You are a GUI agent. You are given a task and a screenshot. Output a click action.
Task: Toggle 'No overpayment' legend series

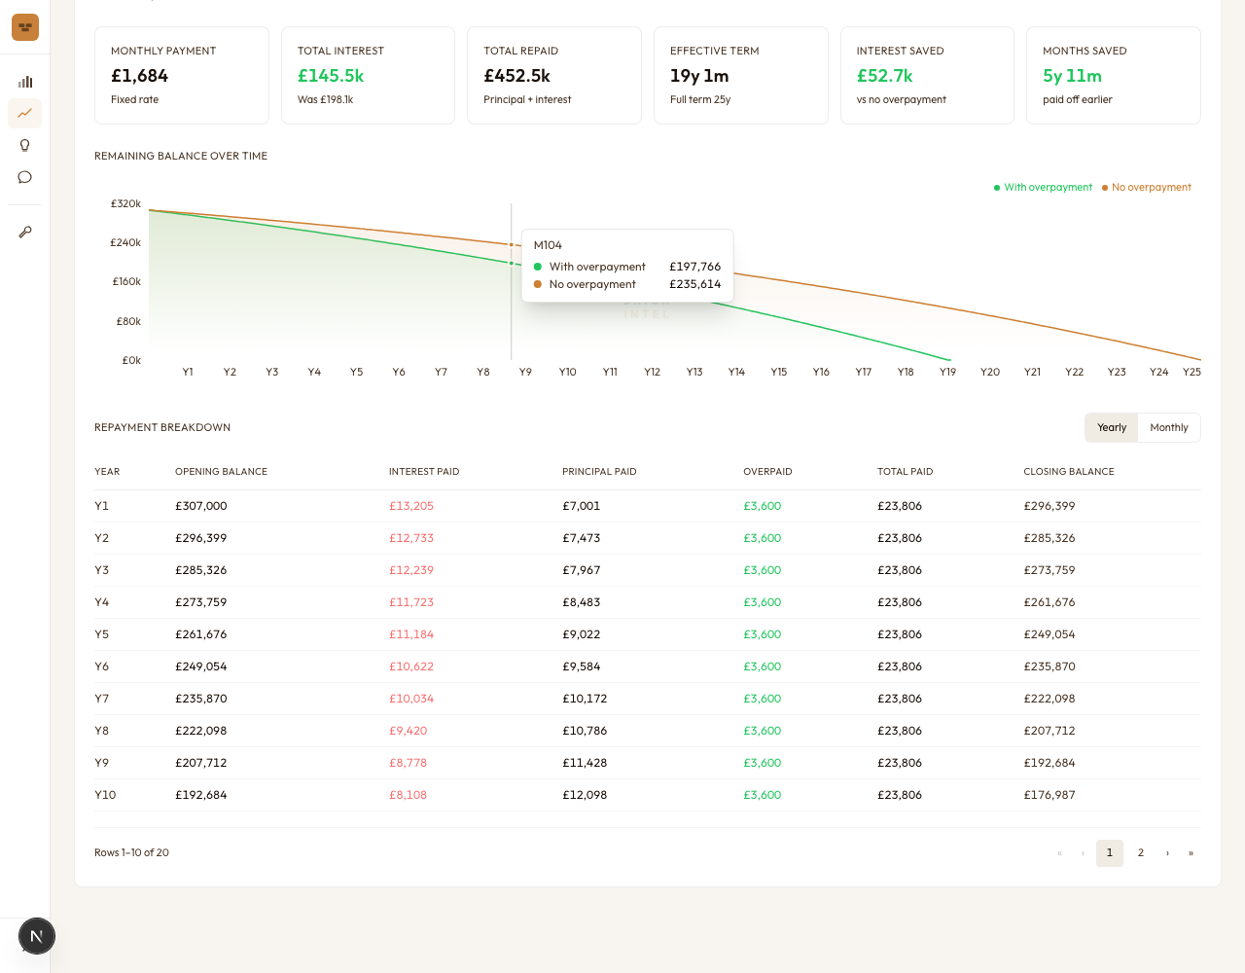[1147, 188]
